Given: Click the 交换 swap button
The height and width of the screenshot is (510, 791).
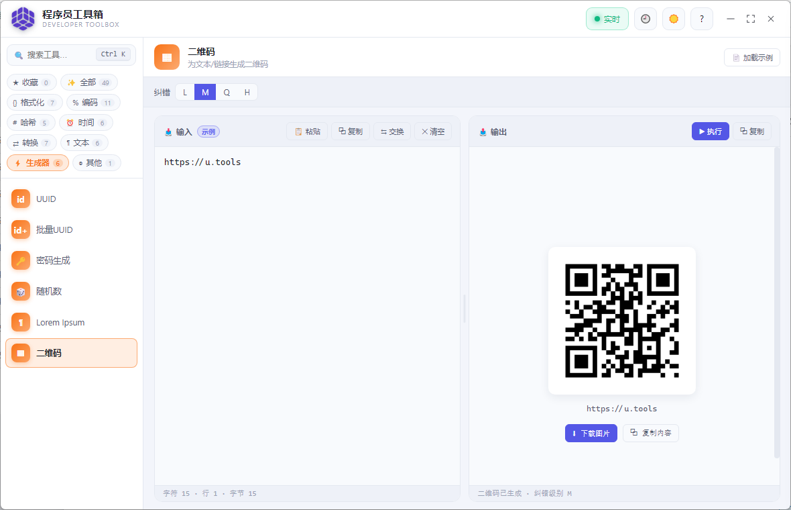Looking at the screenshot, I should click(392, 132).
